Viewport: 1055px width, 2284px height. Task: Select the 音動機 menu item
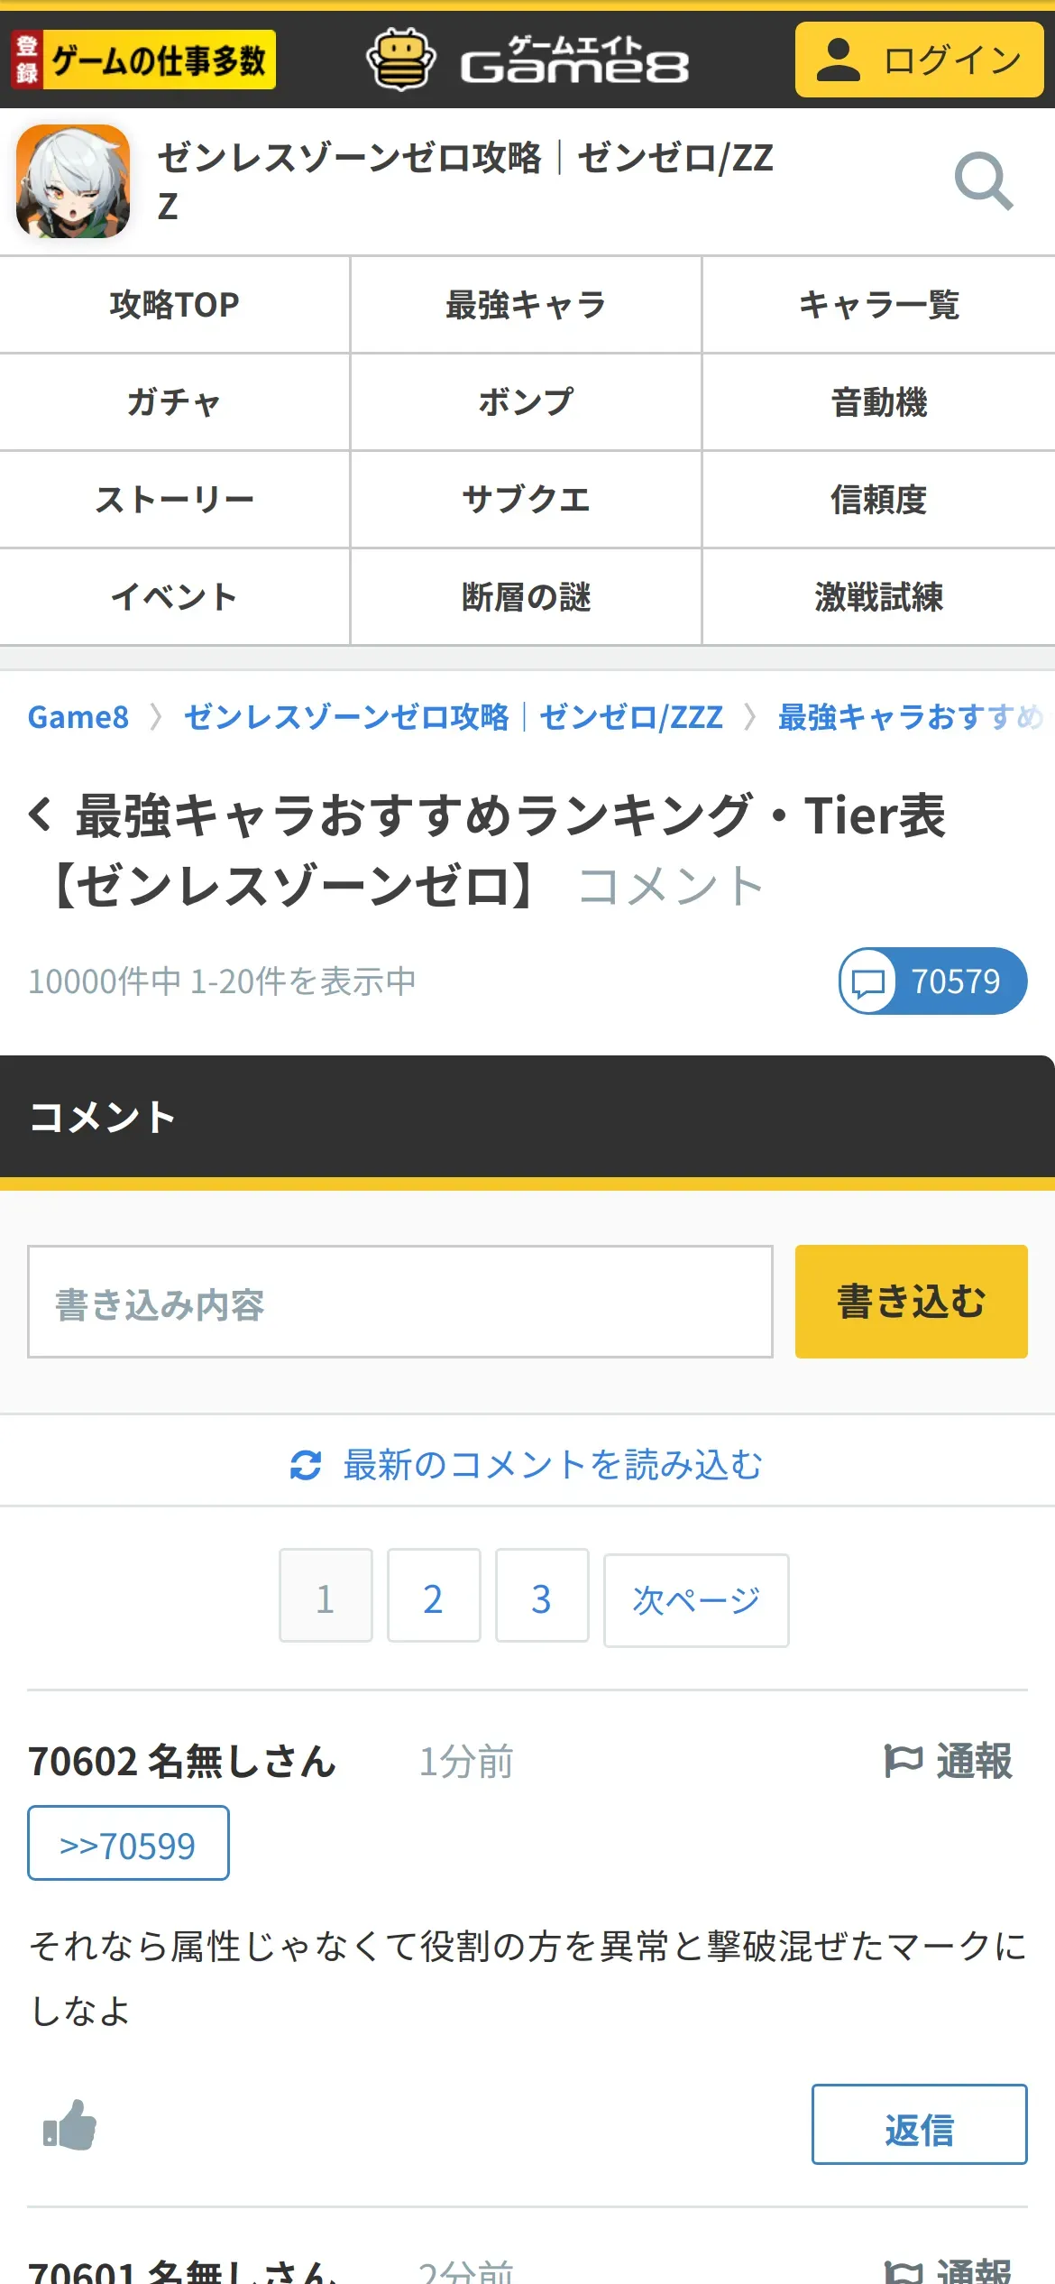[879, 402]
